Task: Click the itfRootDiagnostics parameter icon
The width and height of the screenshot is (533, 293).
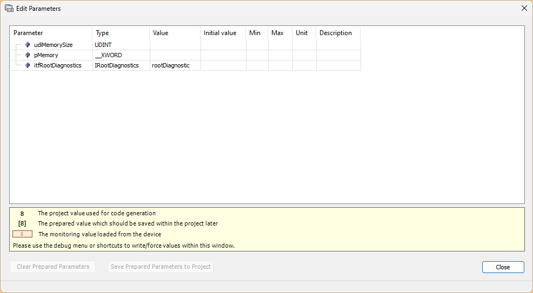Action: click(x=28, y=65)
